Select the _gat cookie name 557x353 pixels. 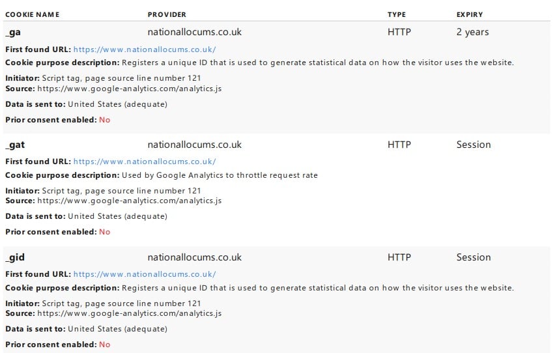pyautogui.click(x=15, y=145)
